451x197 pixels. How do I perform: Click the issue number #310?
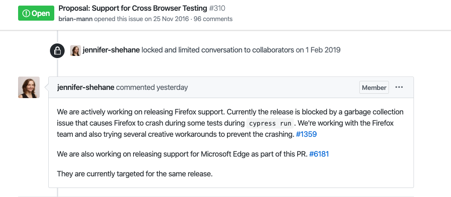click(218, 8)
